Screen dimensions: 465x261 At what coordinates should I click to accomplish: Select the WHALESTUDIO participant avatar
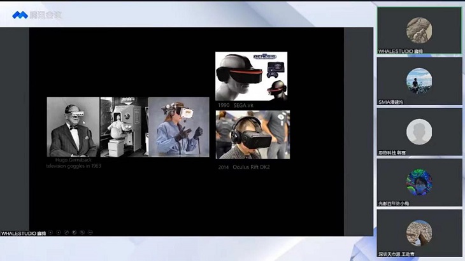click(418, 29)
